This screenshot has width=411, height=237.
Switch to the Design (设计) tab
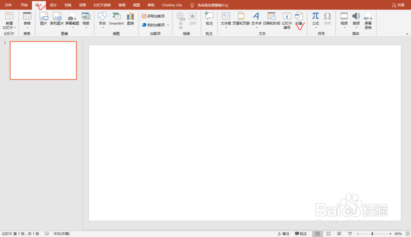click(53, 5)
